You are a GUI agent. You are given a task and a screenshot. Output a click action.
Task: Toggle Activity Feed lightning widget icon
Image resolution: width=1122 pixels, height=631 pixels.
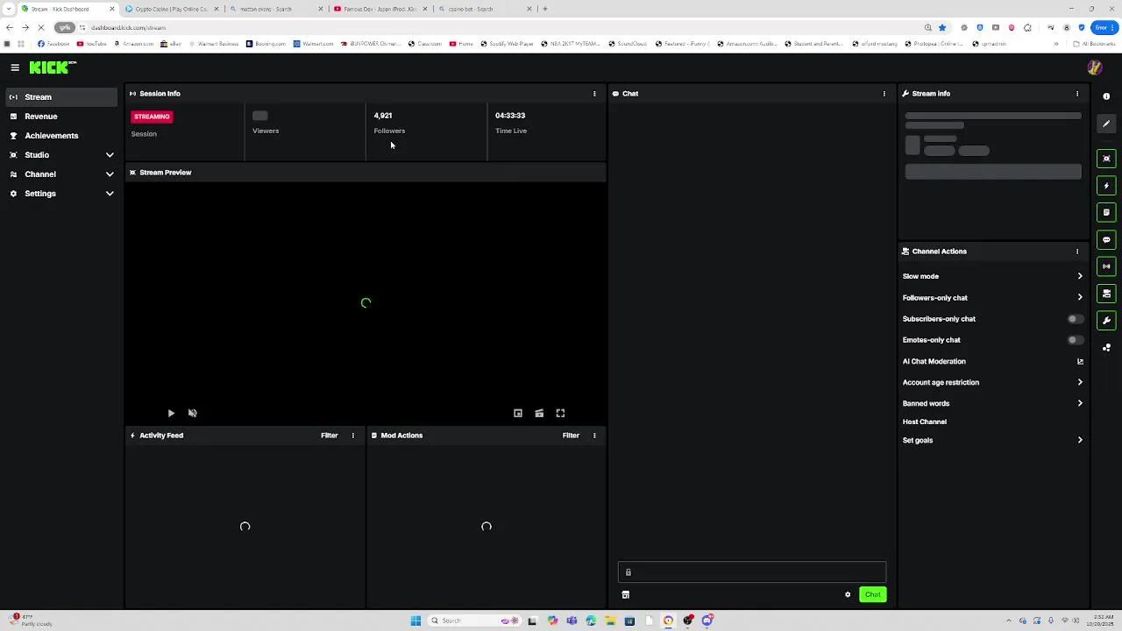(x=1106, y=186)
